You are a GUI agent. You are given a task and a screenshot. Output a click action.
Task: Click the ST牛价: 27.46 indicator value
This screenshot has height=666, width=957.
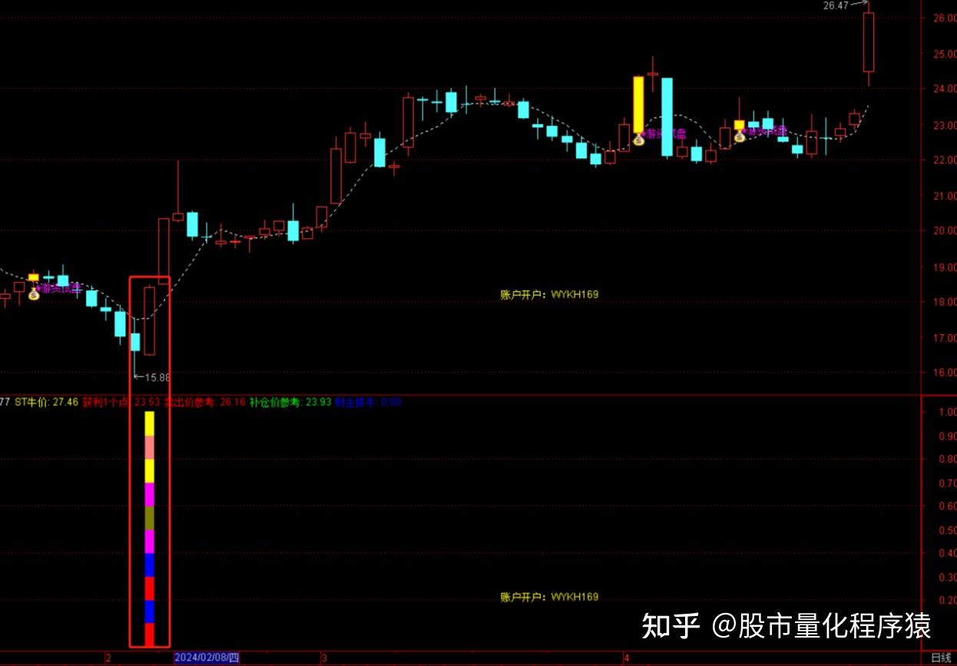coord(47,402)
